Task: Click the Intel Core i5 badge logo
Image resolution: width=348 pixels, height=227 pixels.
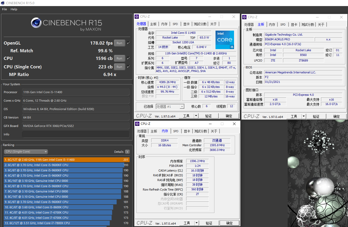Action: point(225,40)
